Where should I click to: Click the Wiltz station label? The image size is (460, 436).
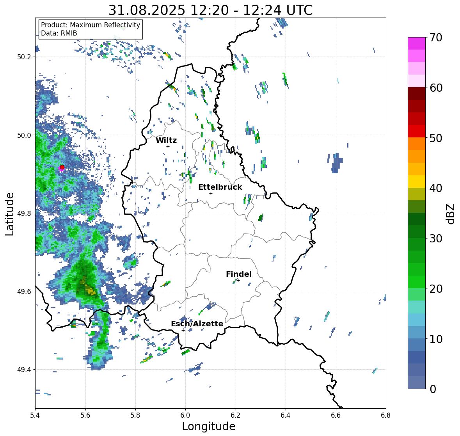click(x=166, y=140)
